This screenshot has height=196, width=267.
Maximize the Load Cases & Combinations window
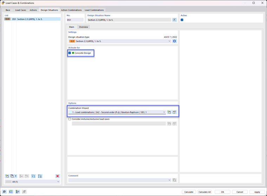coord(254,3)
